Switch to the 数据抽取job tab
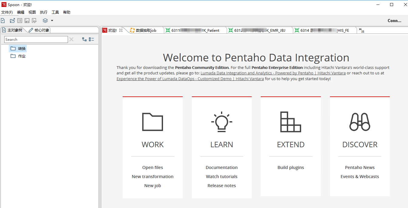The width and height of the screenshot is (408, 208). [x=146, y=30]
